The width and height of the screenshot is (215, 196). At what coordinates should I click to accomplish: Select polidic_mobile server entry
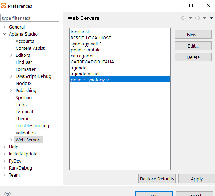pos(120,50)
